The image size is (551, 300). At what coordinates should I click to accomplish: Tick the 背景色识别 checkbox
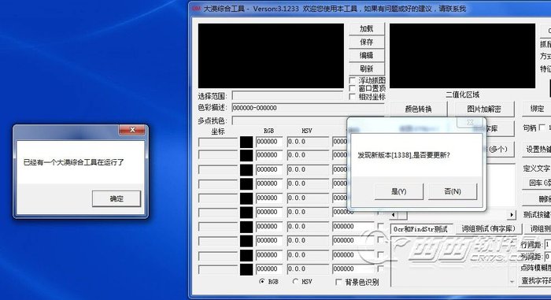tap(338, 282)
